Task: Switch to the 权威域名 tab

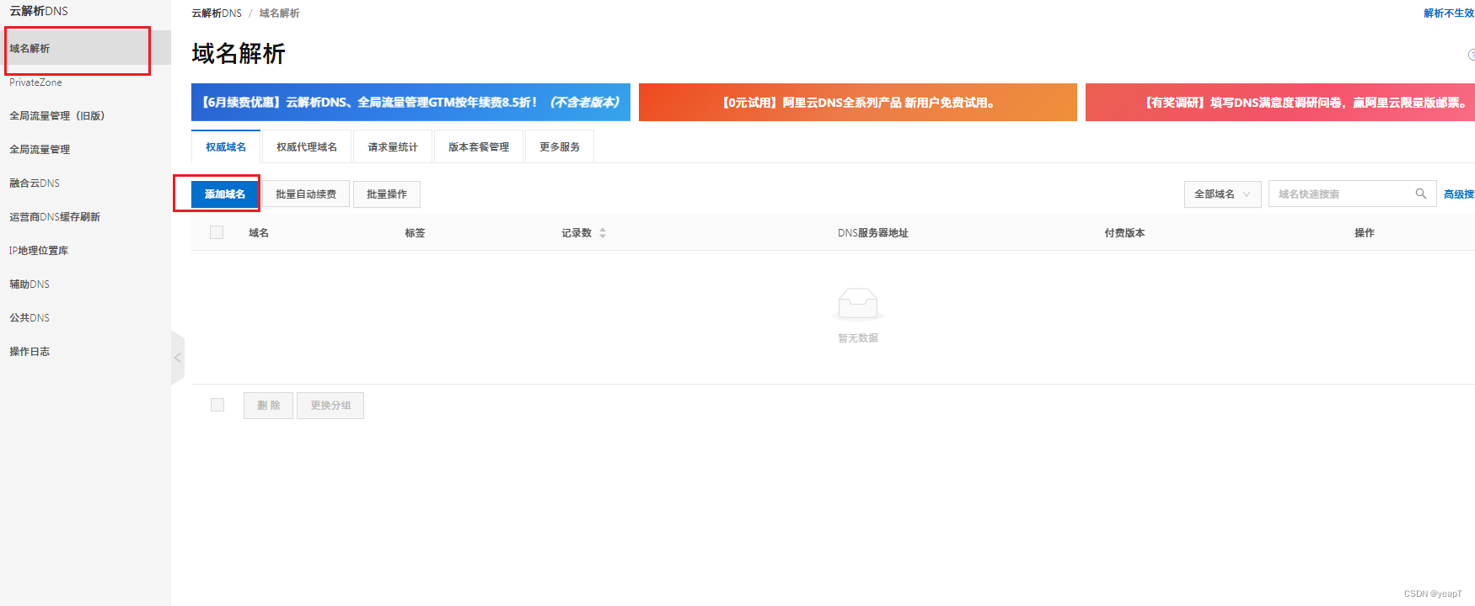Action: [226, 146]
